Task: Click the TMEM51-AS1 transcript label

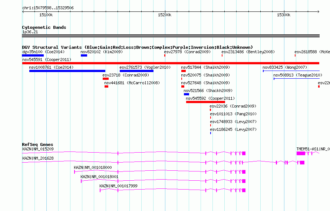Action: [313, 149]
